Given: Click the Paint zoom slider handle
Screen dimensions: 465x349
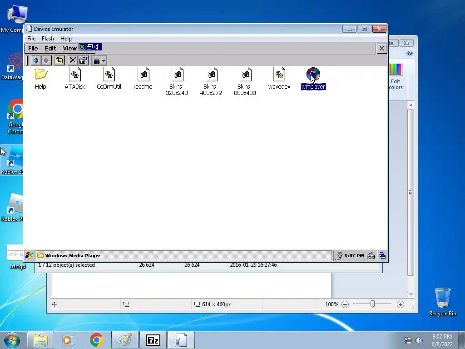Looking at the screenshot, I should pyautogui.click(x=372, y=304).
